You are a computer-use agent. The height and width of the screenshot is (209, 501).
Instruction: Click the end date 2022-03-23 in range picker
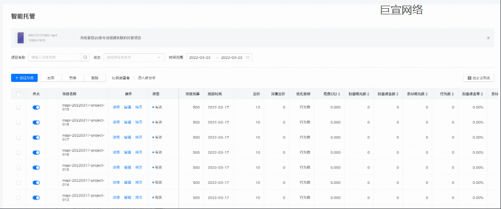click(x=232, y=57)
